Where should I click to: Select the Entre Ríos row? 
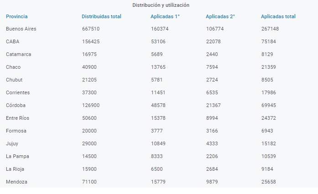159,118
